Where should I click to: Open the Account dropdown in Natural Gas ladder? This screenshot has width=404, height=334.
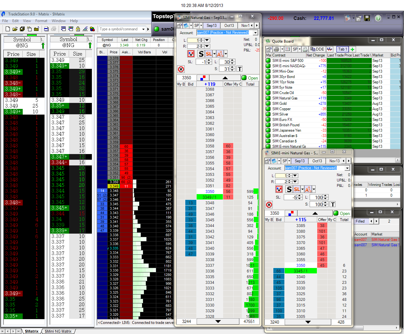pyautogui.click(x=255, y=33)
